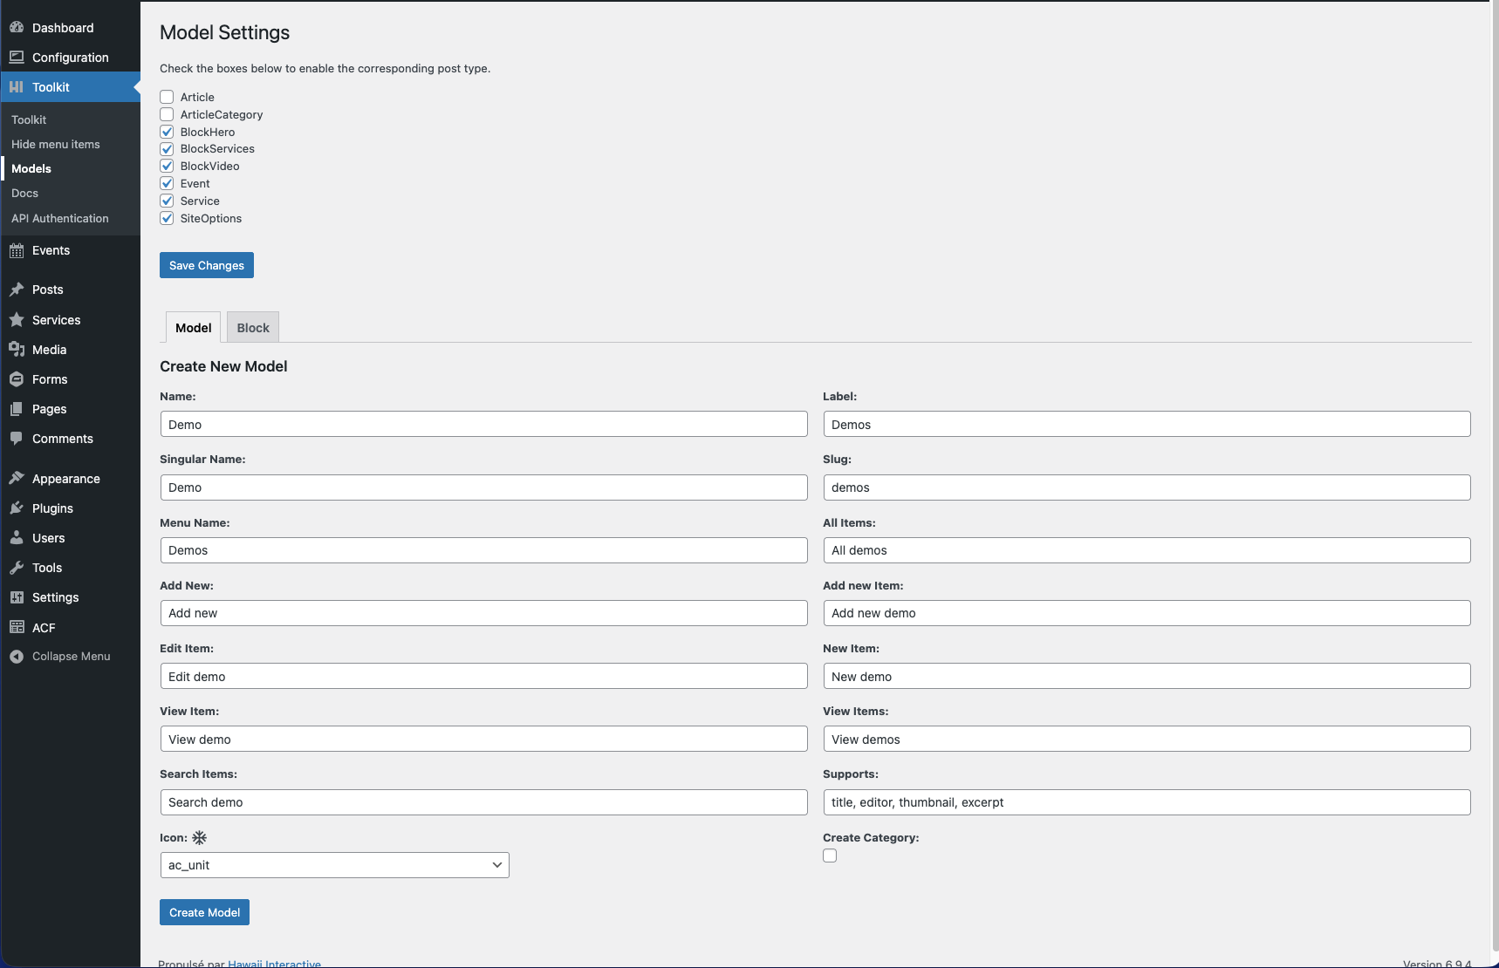Click the Plugins plug icon

click(17, 508)
